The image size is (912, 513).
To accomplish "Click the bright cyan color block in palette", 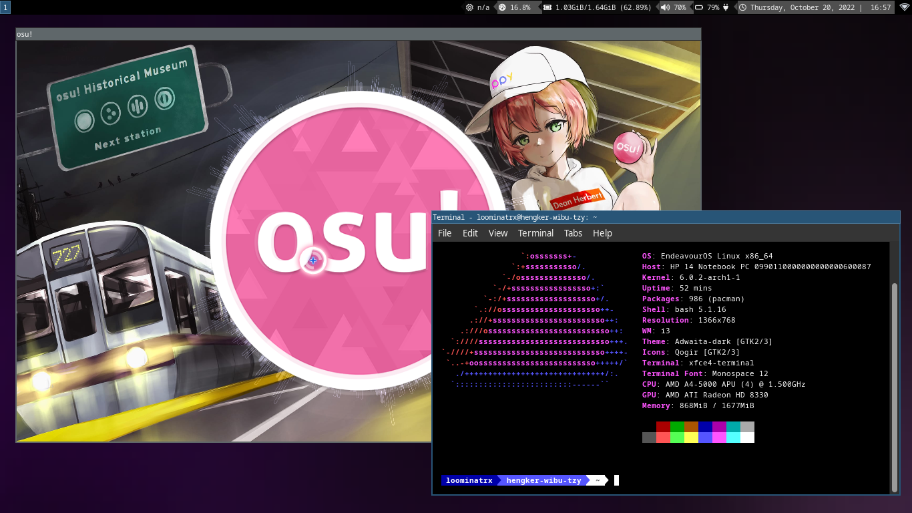I will [733, 438].
